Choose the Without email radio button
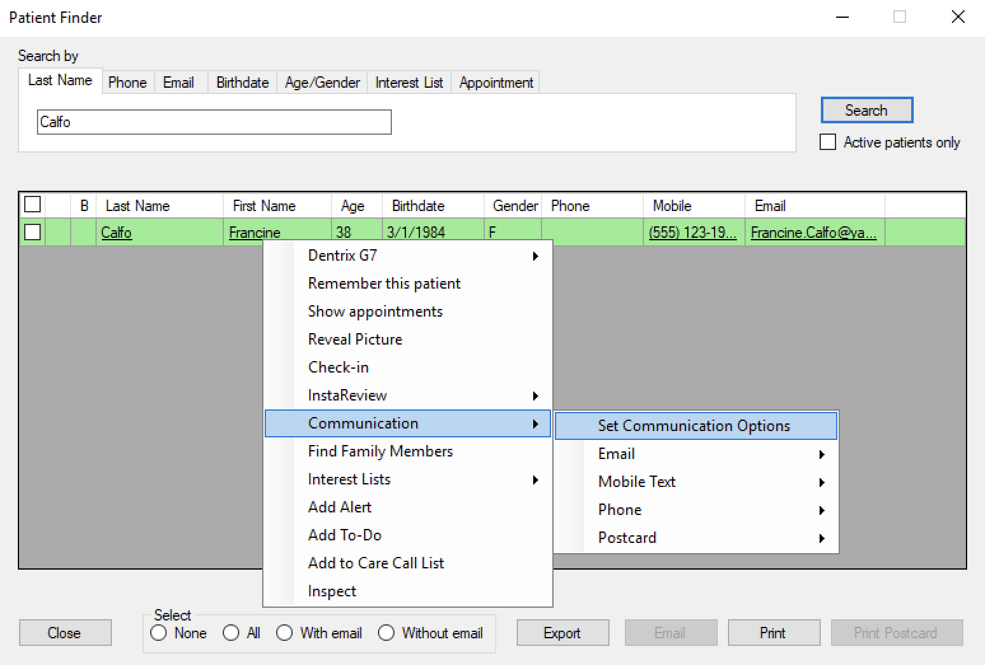 pyautogui.click(x=386, y=633)
